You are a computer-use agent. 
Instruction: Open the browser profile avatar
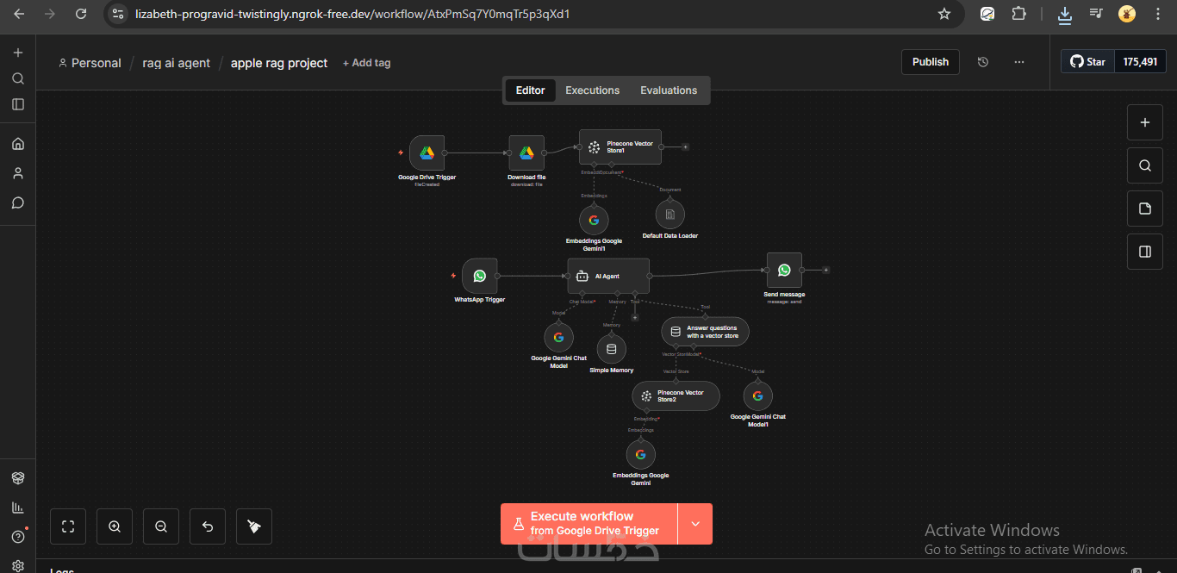1127,14
